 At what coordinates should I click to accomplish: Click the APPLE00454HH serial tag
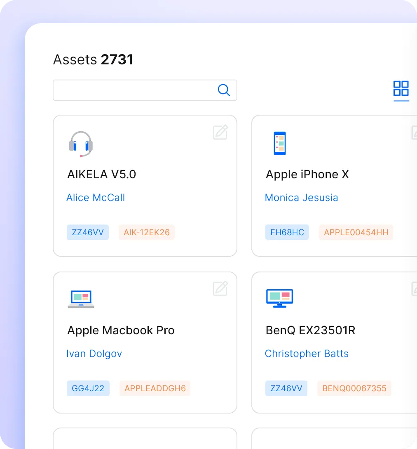pyautogui.click(x=356, y=232)
